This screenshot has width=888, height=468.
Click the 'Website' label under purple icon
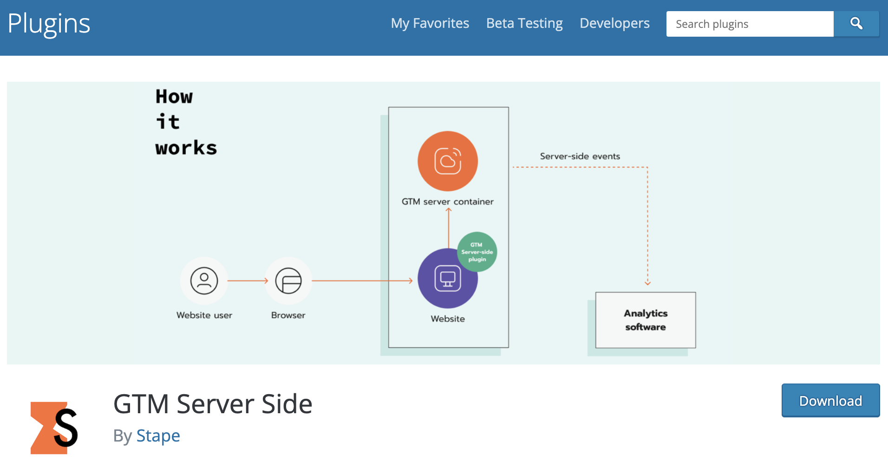click(448, 319)
